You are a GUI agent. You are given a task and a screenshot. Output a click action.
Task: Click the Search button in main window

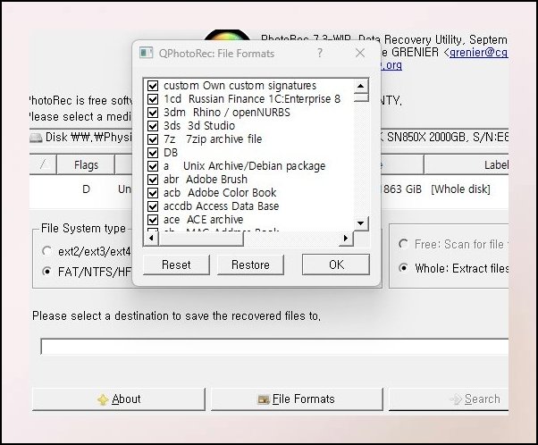click(449, 399)
